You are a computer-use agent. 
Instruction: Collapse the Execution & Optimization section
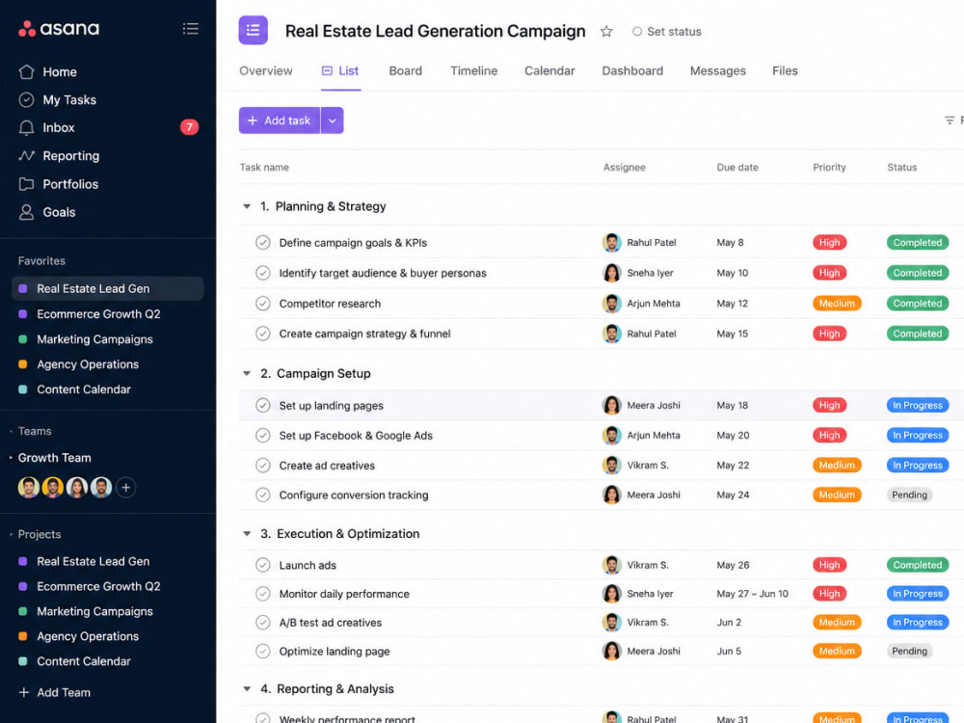[x=247, y=534]
